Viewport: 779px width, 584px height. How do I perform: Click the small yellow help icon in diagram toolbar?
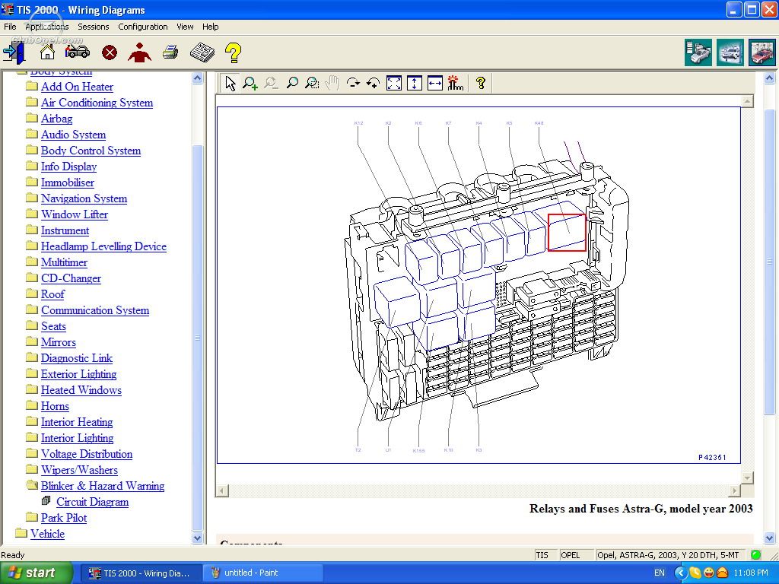pos(481,83)
